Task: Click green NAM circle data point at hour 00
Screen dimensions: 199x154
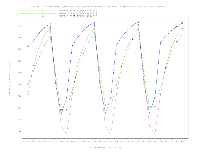Action: click(x=28, y=84)
